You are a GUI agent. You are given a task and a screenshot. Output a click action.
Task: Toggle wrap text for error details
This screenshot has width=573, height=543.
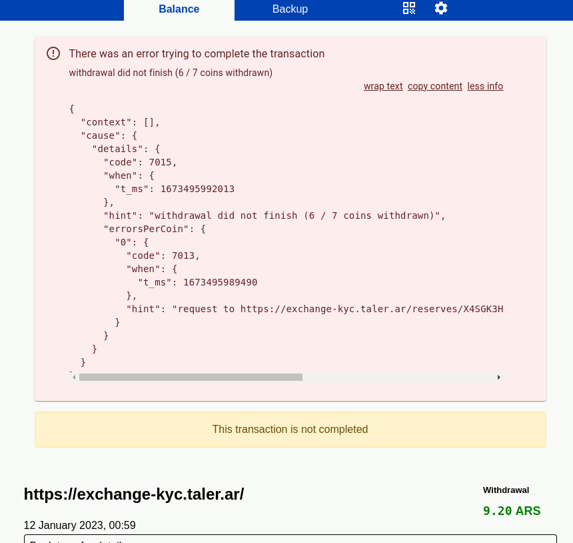pyautogui.click(x=383, y=86)
